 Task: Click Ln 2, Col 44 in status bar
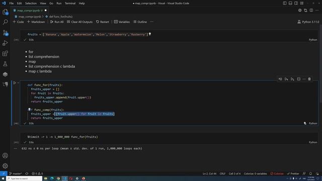(x=209, y=173)
